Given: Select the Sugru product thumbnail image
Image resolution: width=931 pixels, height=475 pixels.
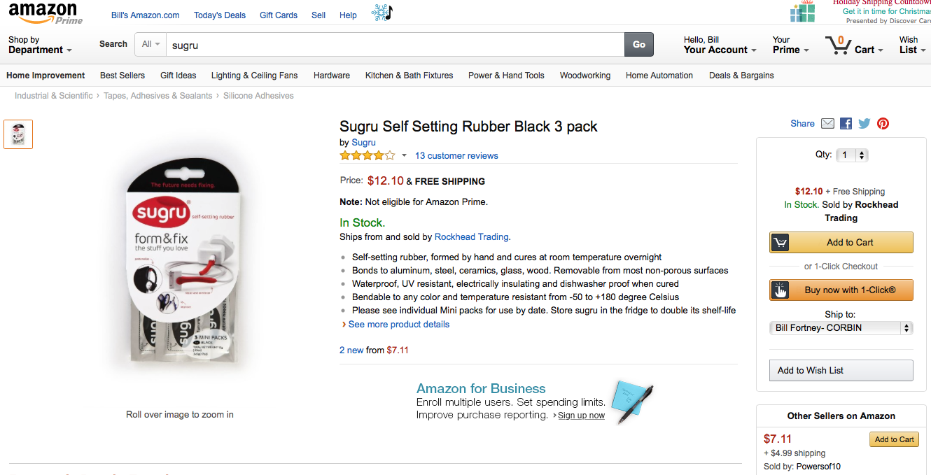Looking at the screenshot, I should coord(18,134).
